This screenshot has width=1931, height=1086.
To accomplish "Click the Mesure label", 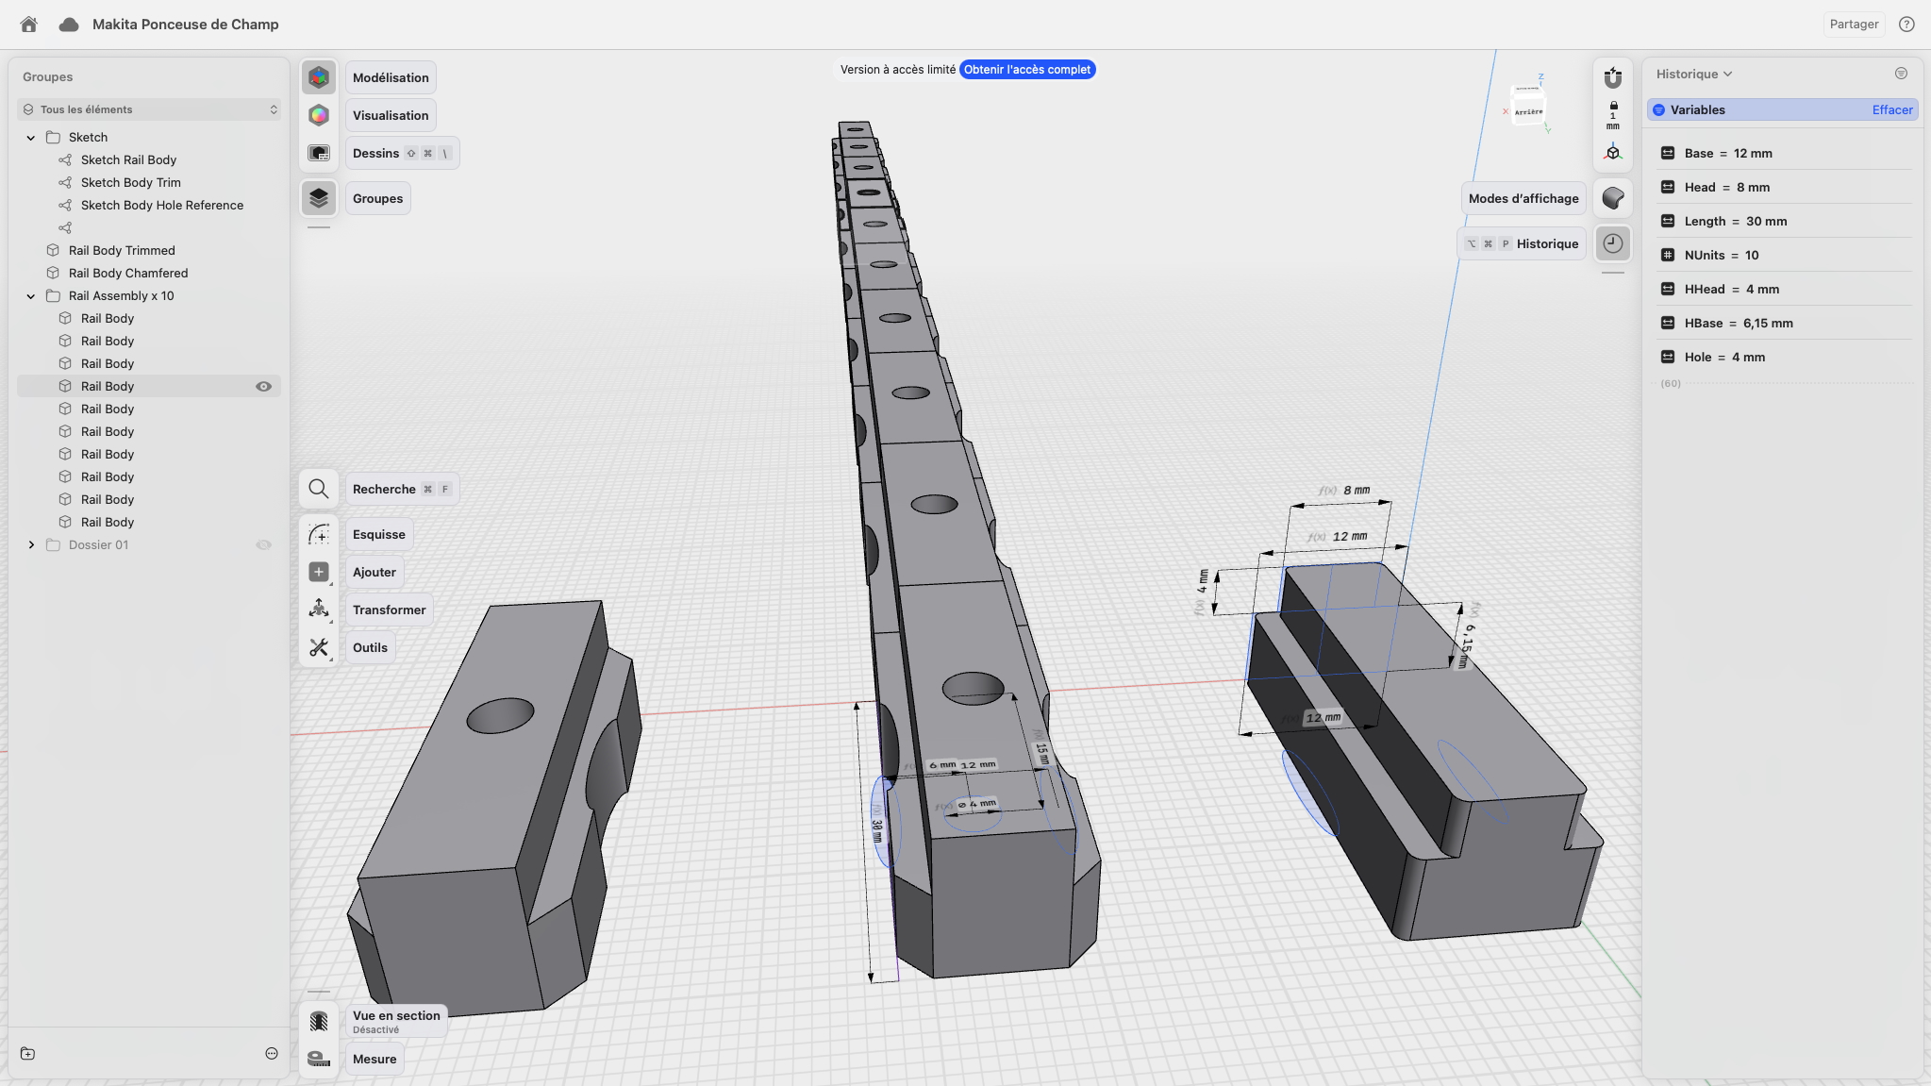I will tap(375, 1059).
